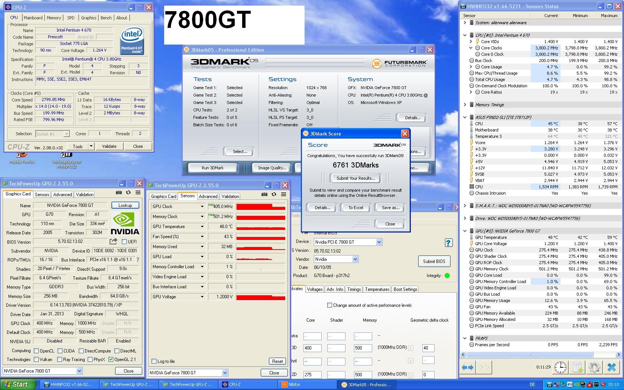The image size is (624, 390).
Task: Open the Bench tab in CPU-Z
Action: pyautogui.click(x=106, y=18)
